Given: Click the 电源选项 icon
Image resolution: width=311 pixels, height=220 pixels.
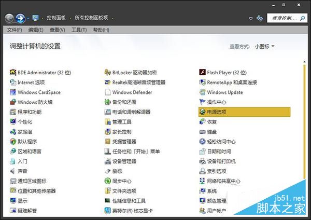Looking at the screenshot, I should click(x=202, y=112).
